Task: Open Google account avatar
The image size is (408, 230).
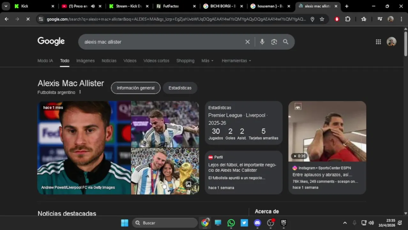Action: pyautogui.click(x=391, y=42)
